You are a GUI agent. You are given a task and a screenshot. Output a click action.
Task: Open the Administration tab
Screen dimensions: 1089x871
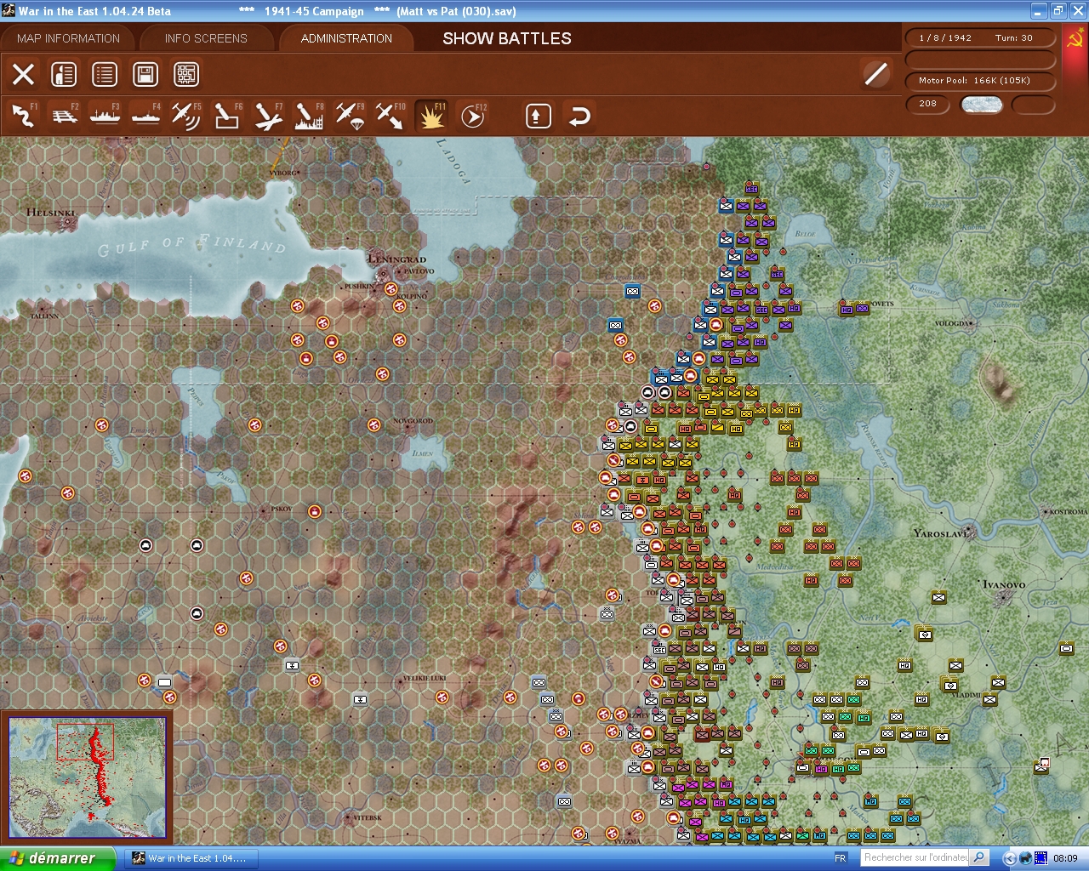(346, 38)
